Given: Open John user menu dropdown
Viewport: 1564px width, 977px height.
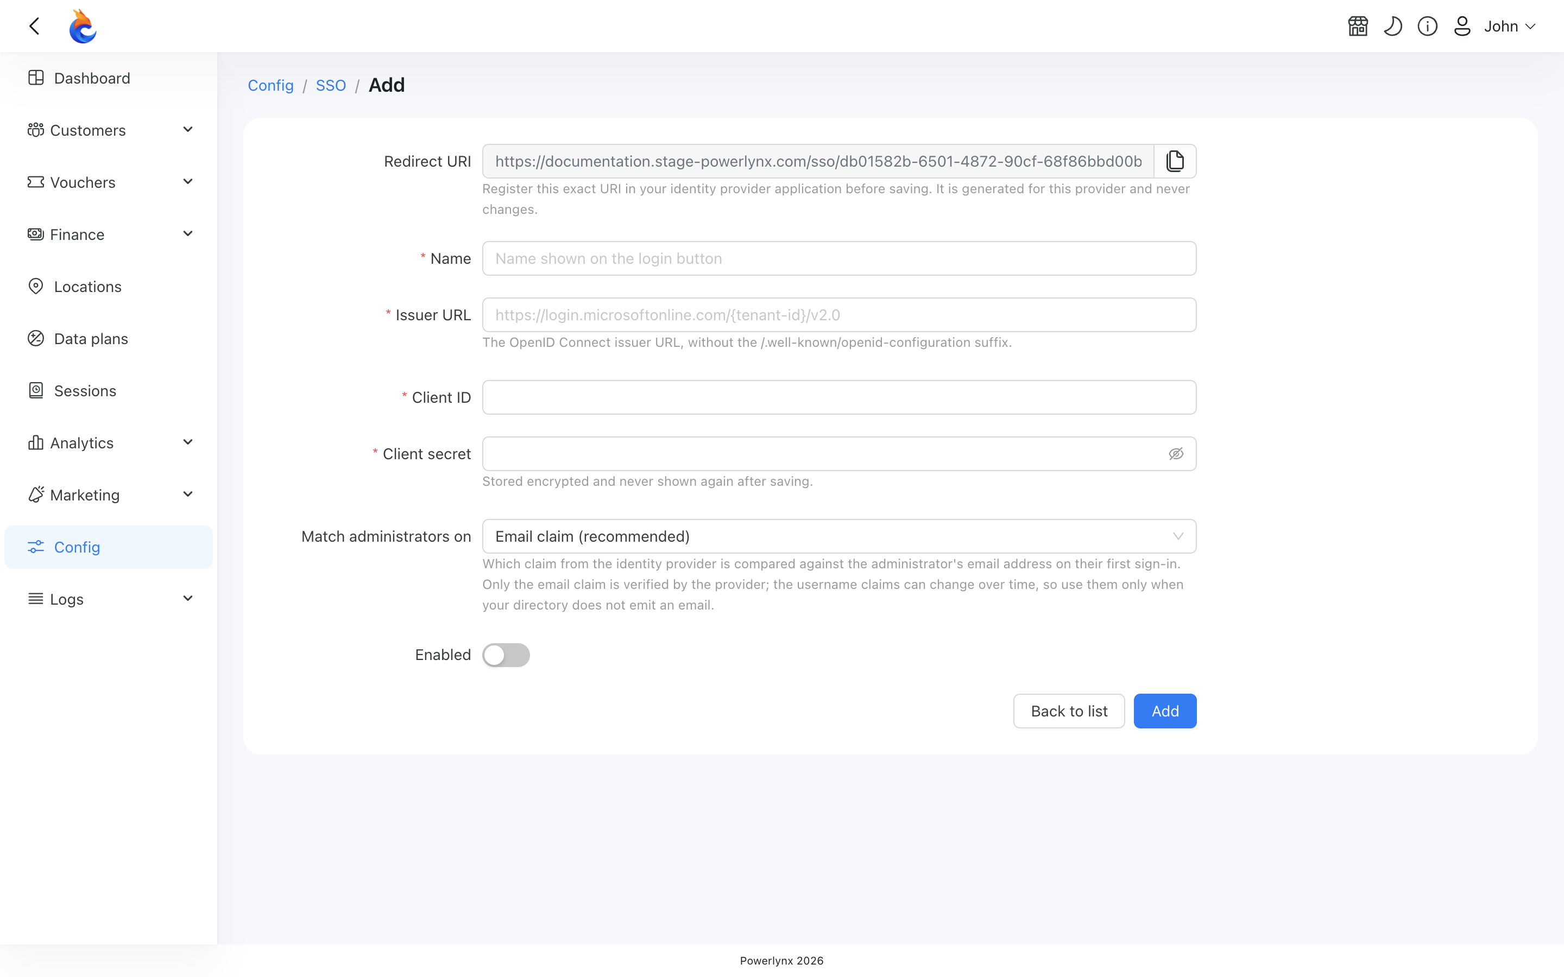Looking at the screenshot, I should [x=1510, y=27].
